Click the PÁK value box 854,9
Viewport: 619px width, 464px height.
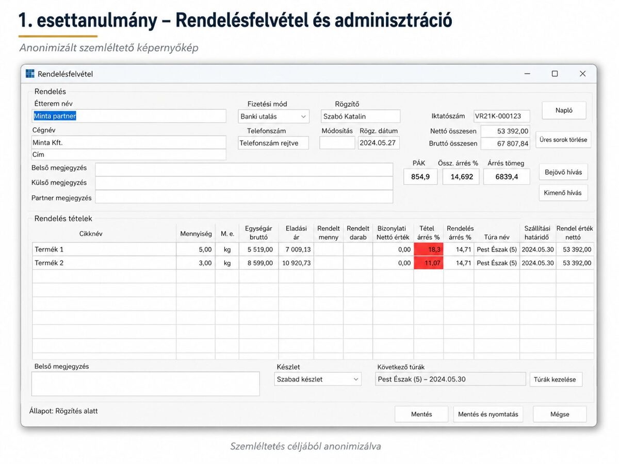[x=420, y=177]
